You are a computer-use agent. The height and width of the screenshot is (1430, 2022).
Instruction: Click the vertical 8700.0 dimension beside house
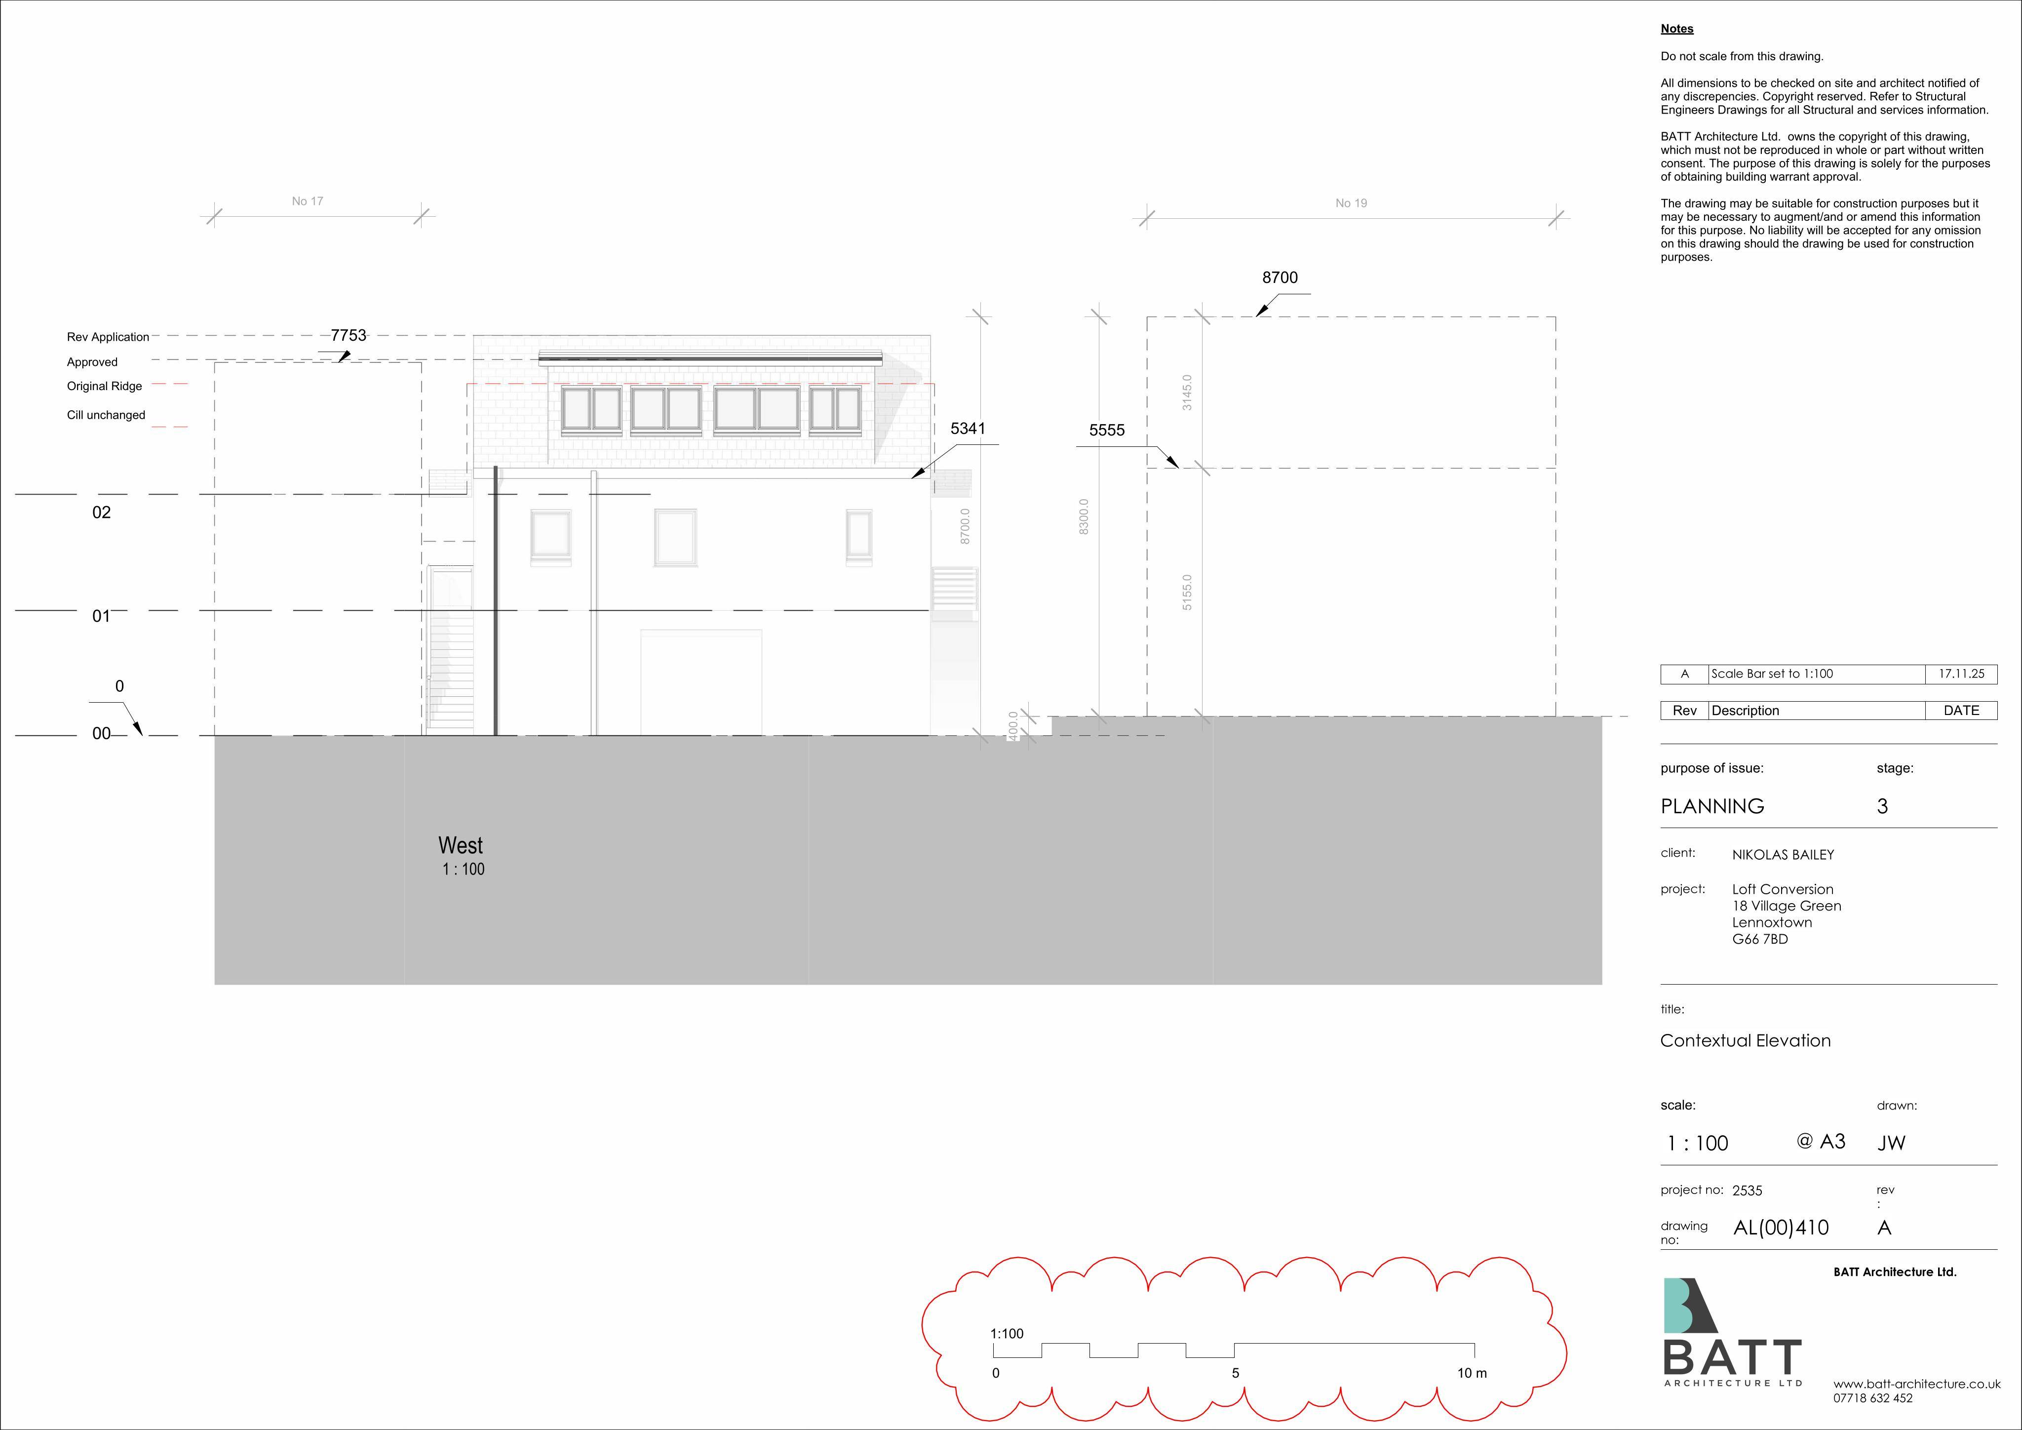click(x=965, y=526)
